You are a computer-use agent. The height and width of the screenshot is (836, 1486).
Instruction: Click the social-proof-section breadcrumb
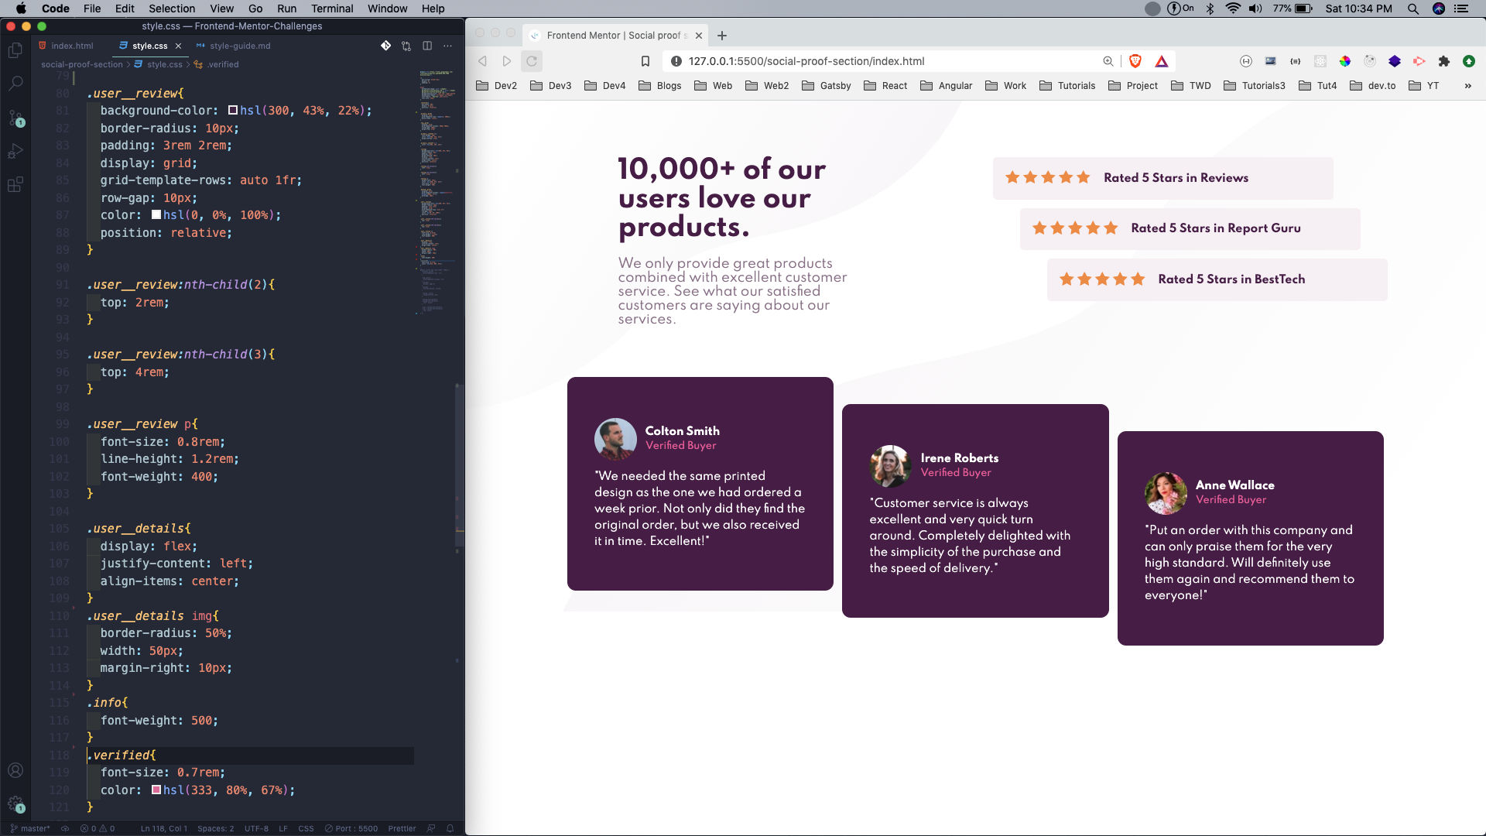(x=82, y=64)
